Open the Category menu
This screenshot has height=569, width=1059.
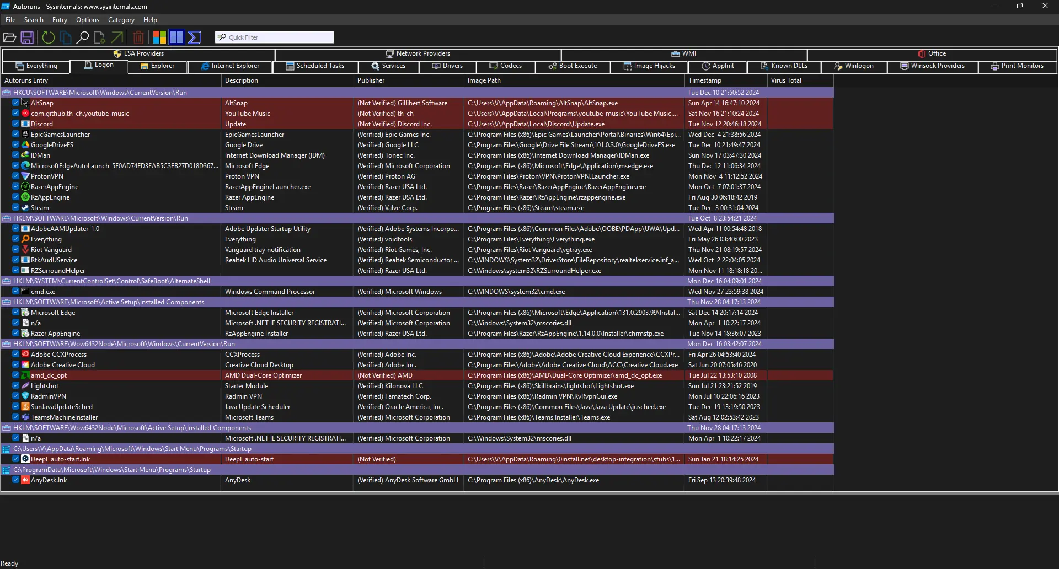(x=121, y=20)
